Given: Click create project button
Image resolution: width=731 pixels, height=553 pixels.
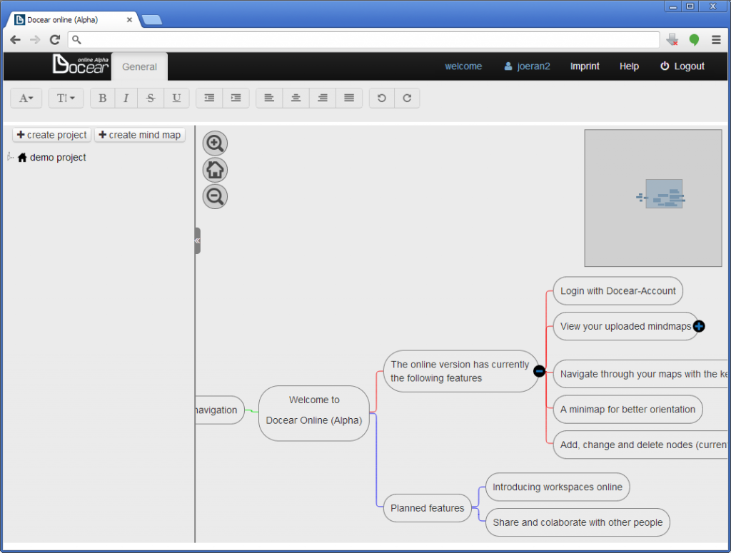Looking at the screenshot, I should pos(51,135).
